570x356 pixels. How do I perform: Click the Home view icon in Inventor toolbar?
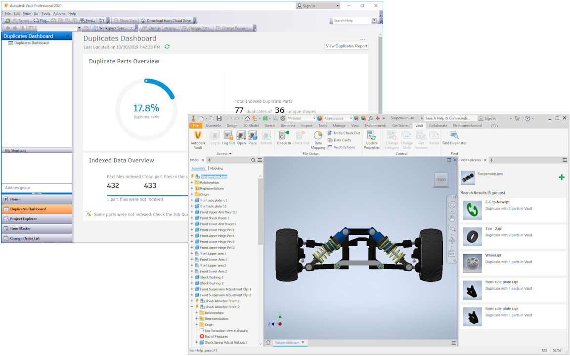point(247,118)
